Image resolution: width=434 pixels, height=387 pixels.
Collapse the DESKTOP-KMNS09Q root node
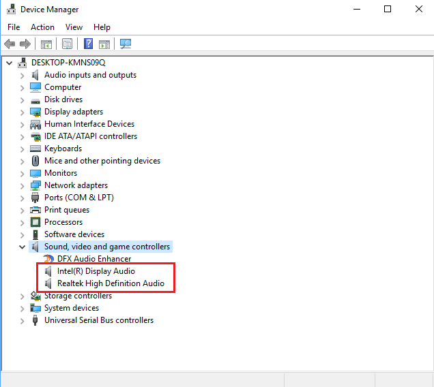[10, 63]
